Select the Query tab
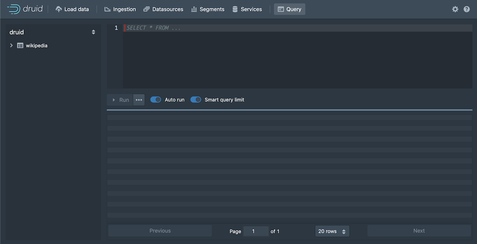Screen dimensions: 477x244 (x=290, y=9)
